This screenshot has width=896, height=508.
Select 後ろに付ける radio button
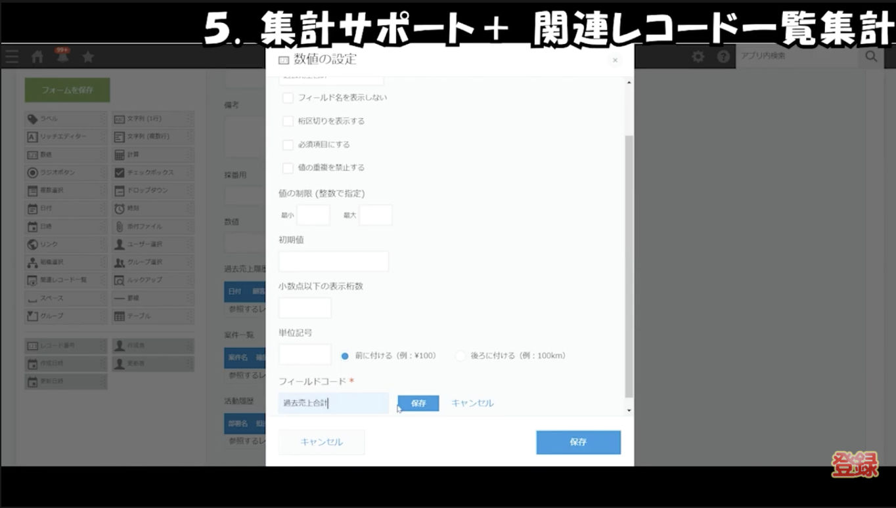459,356
